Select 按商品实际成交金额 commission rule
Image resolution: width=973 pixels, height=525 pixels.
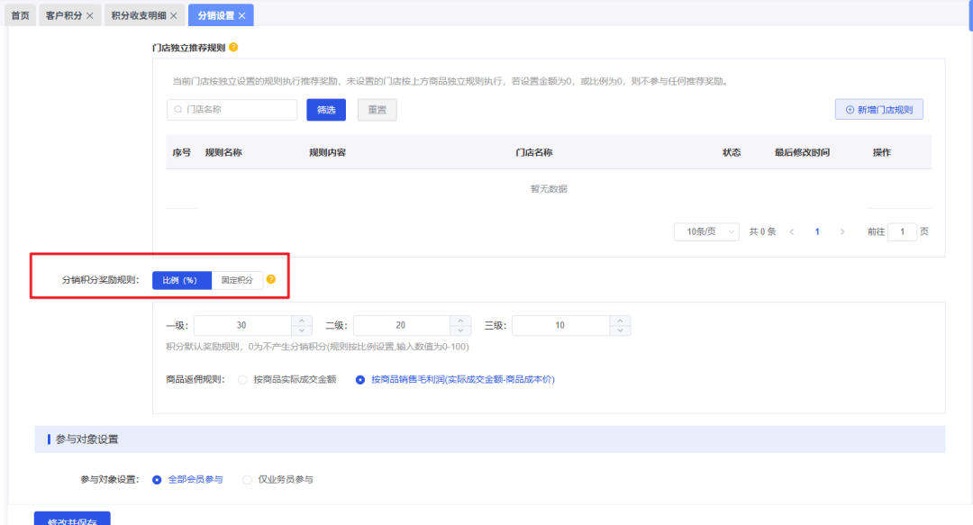(x=242, y=379)
